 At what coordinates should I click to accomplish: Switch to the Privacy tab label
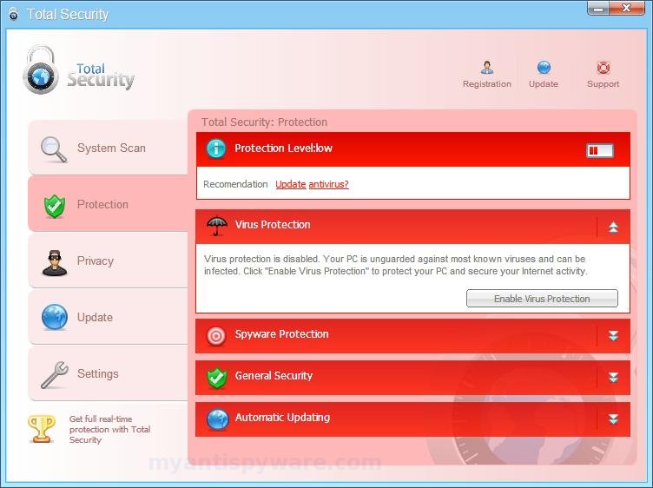(x=95, y=261)
